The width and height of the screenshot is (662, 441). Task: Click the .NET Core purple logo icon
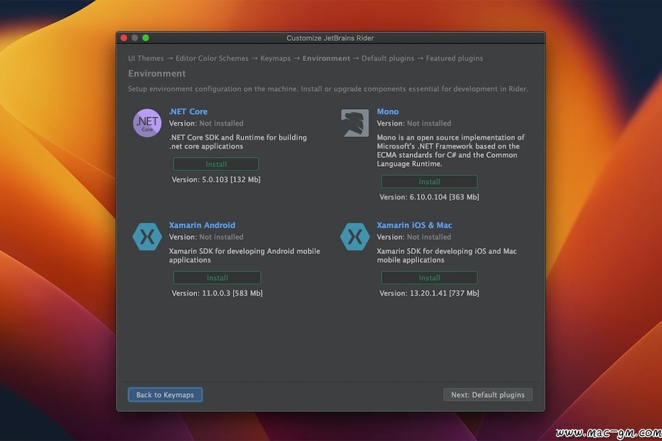point(147,123)
